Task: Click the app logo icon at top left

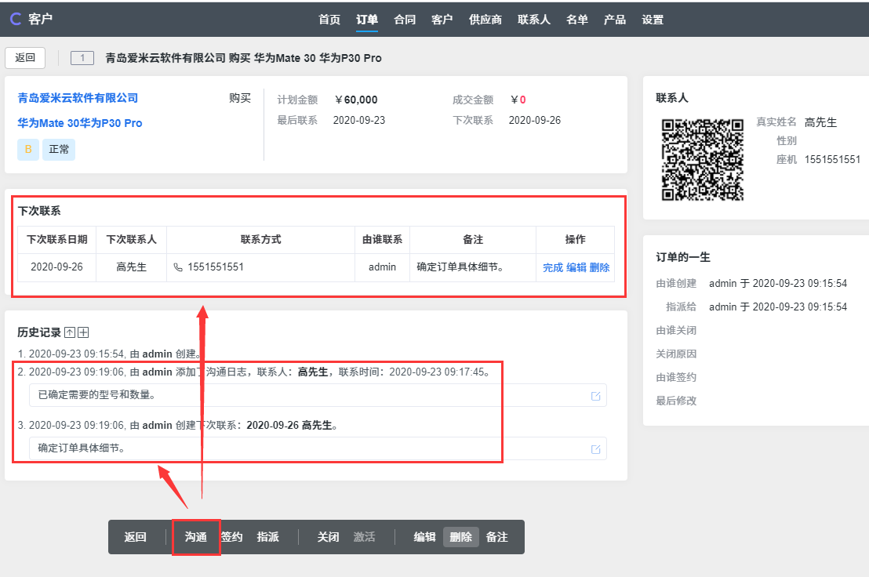Action: point(16,19)
